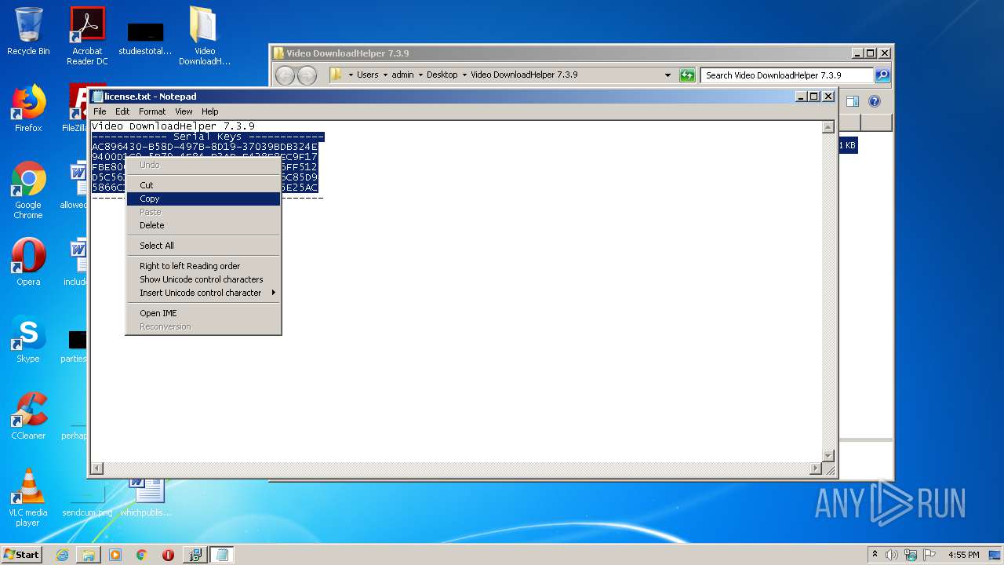Viewport: 1004px width, 565px height.
Task: Select CCleaner desktop icon
Action: 28,417
